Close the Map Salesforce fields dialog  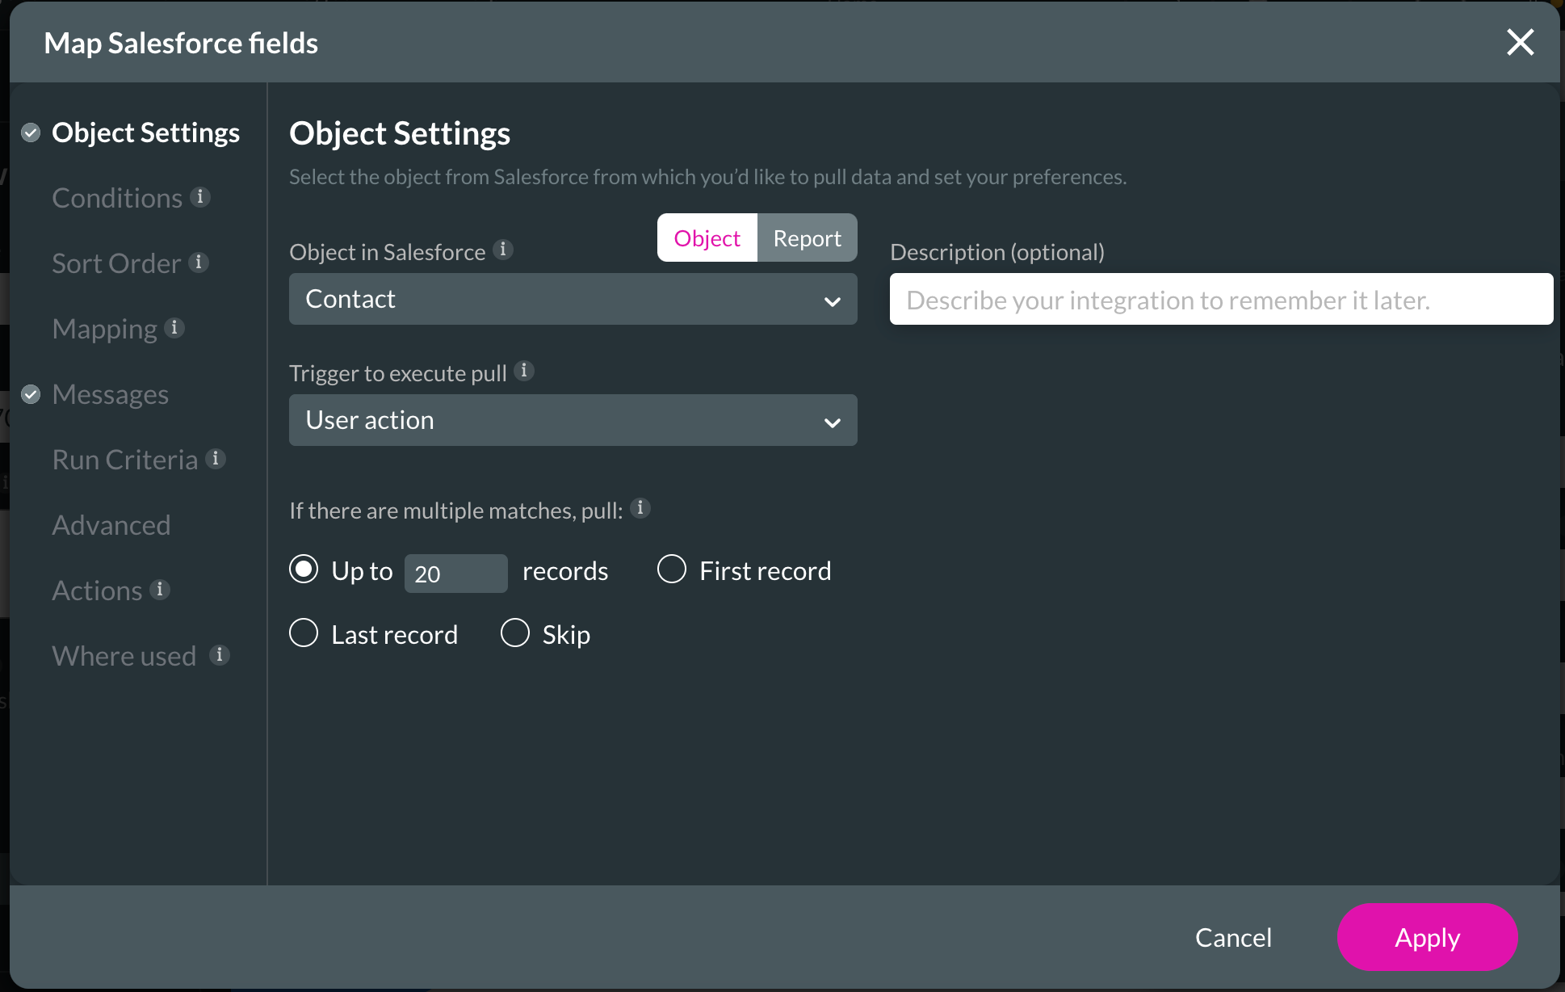[1520, 42]
